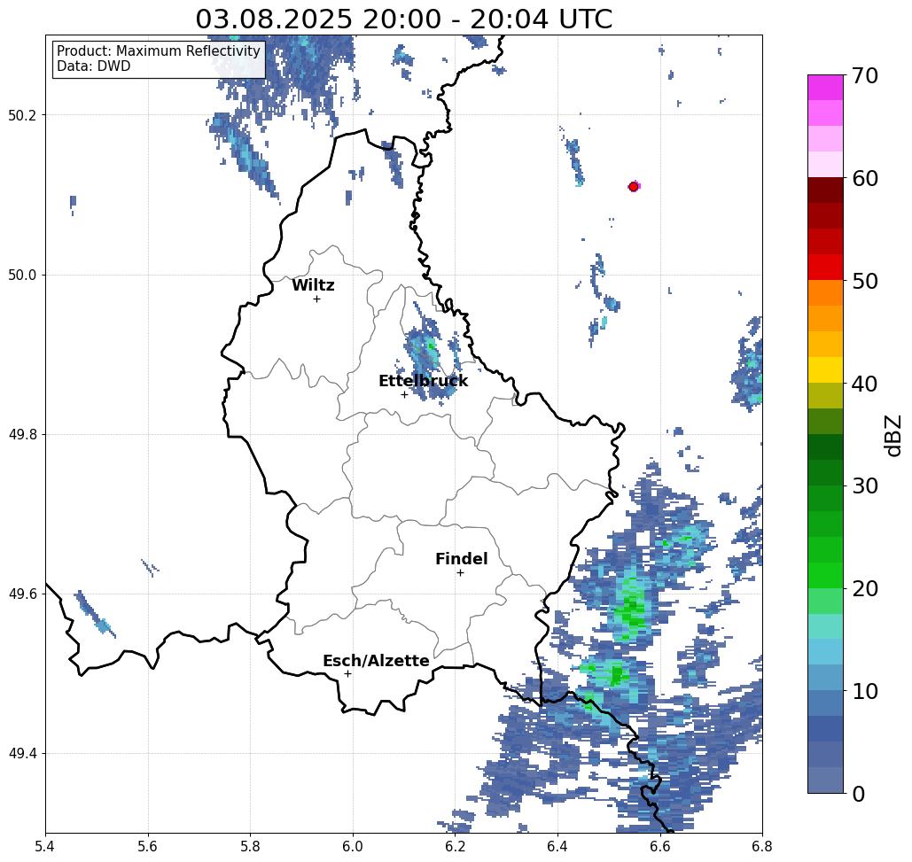Click the latitude tick label 49.8
912x862 pixels.
22,435
